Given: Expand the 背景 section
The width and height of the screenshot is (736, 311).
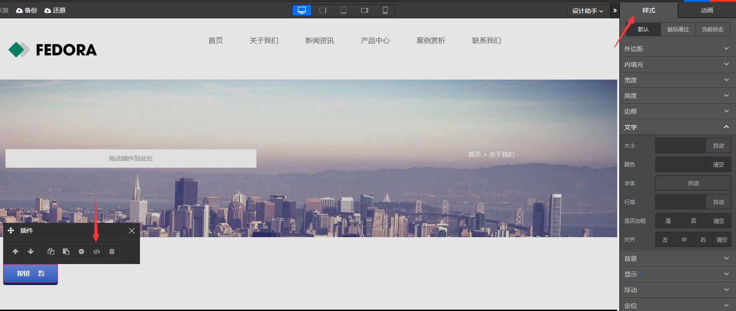Looking at the screenshot, I should pos(677,258).
